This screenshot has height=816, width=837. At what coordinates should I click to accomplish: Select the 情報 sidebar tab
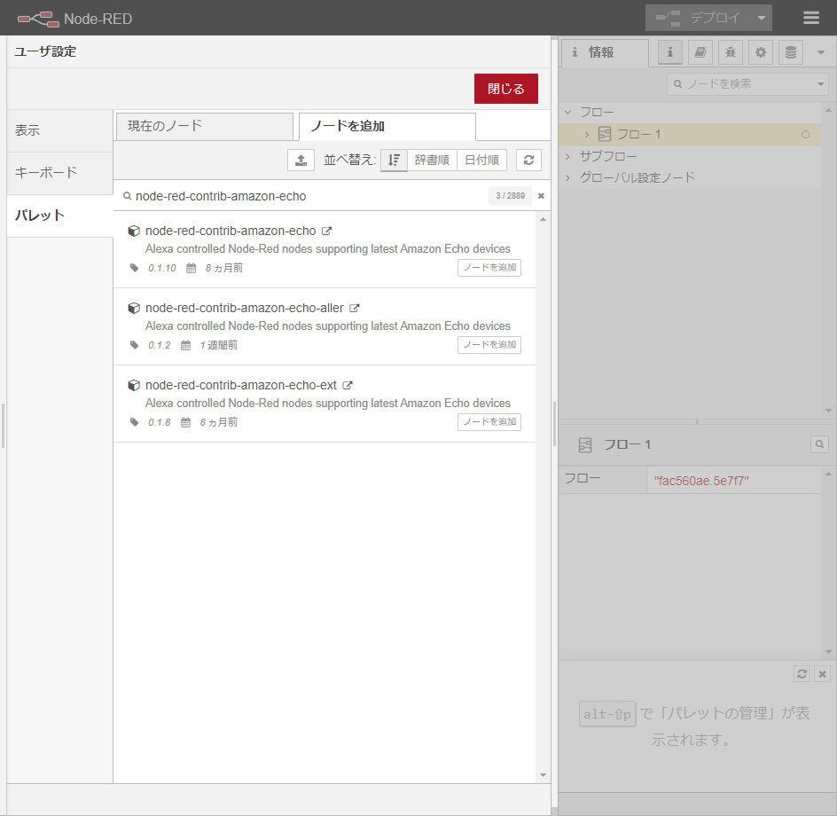pos(605,52)
